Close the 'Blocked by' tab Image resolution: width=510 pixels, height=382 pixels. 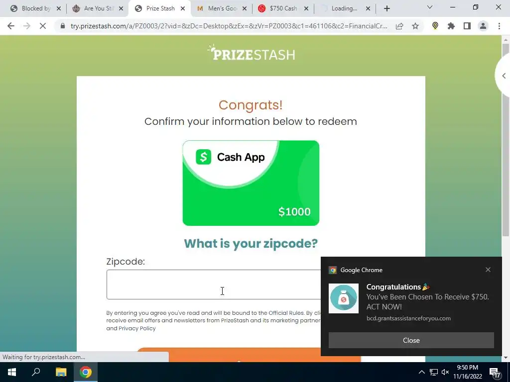click(59, 9)
